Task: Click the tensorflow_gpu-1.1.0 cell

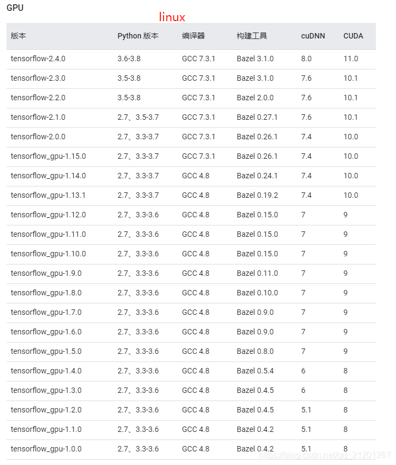Action: 46,430
